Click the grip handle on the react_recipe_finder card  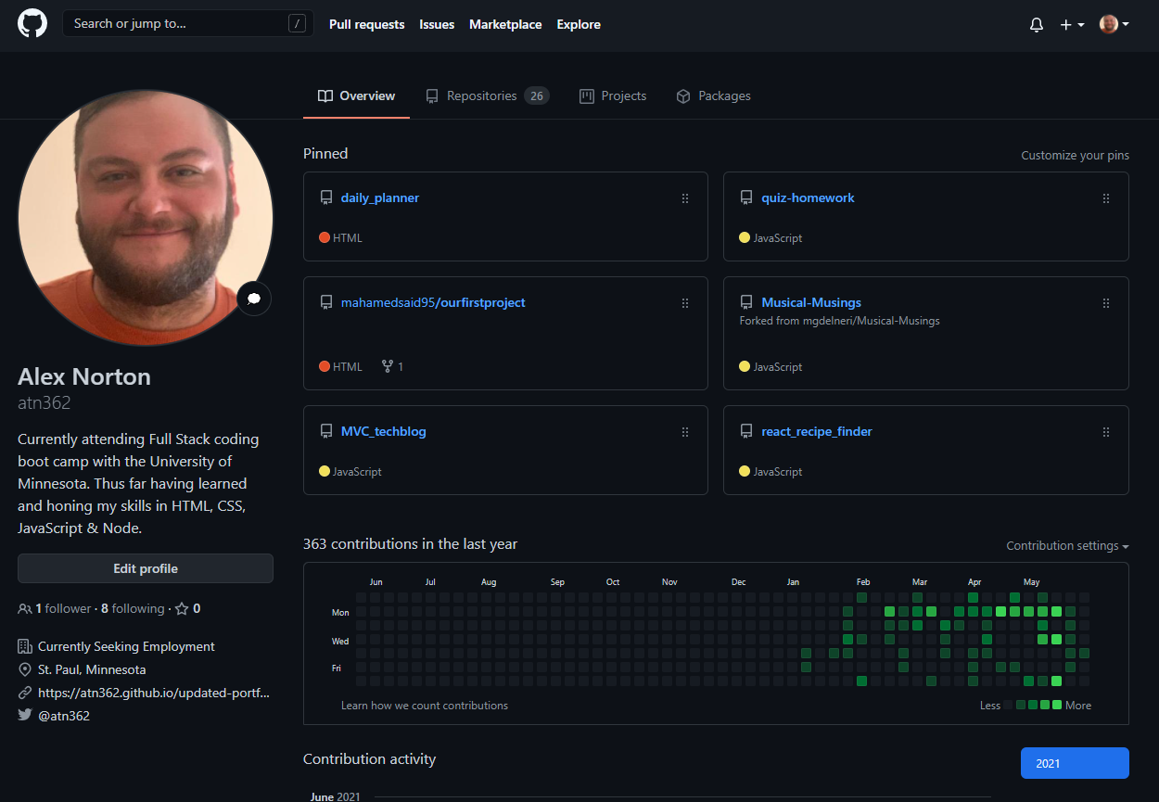pyautogui.click(x=1106, y=432)
